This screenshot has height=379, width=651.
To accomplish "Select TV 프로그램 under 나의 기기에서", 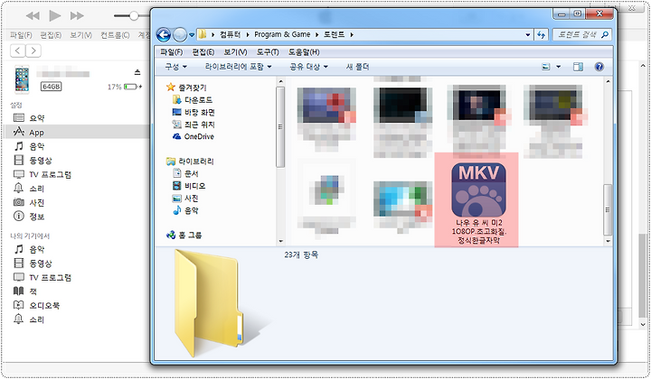I will pyautogui.click(x=42, y=278).
